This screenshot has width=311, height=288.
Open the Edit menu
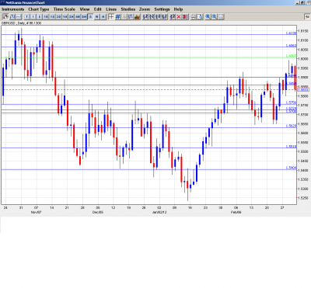98,9
